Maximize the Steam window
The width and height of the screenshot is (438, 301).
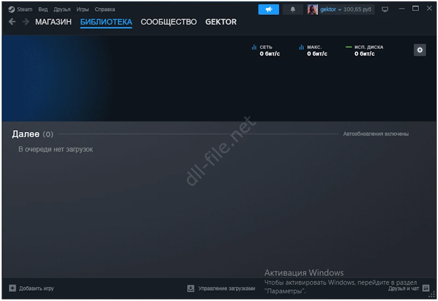[x=416, y=9]
